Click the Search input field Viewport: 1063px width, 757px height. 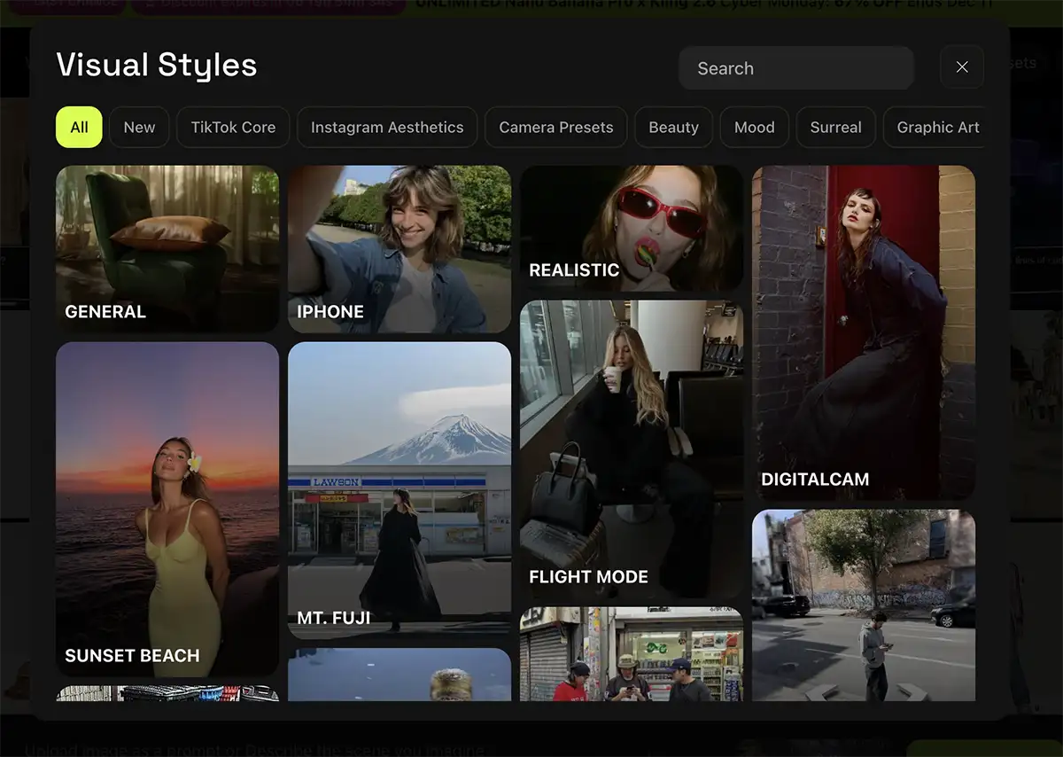click(x=795, y=68)
